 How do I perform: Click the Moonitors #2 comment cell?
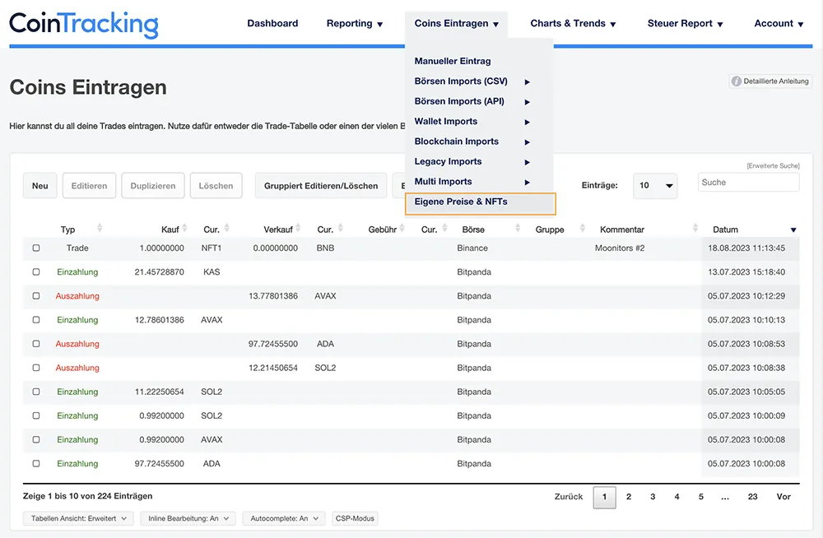pyautogui.click(x=620, y=248)
